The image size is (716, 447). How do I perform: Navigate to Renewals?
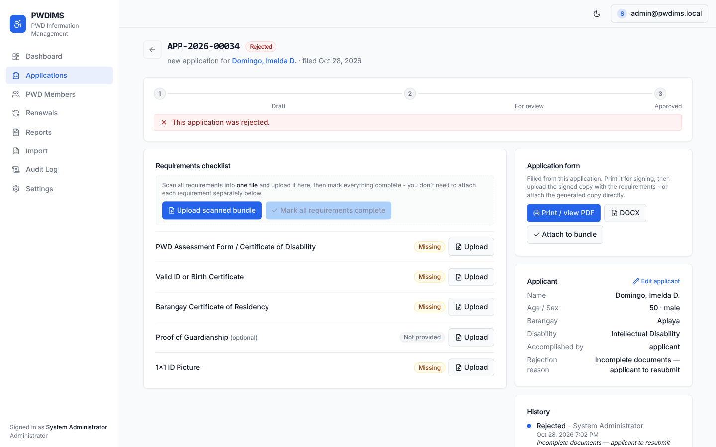tap(59, 113)
